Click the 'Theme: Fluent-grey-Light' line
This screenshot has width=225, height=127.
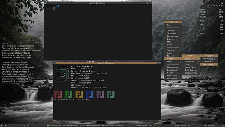coord(87,81)
